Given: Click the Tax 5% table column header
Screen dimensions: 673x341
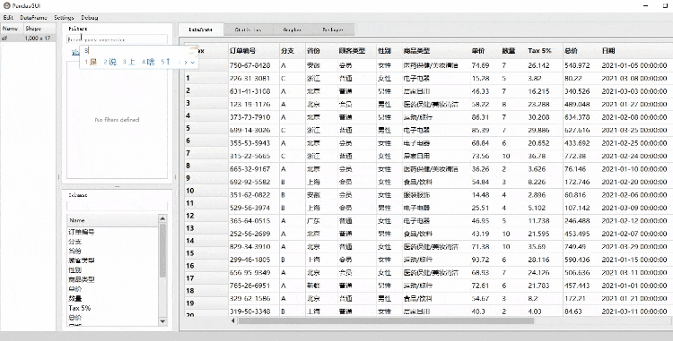Looking at the screenshot, I should pos(545,50).
